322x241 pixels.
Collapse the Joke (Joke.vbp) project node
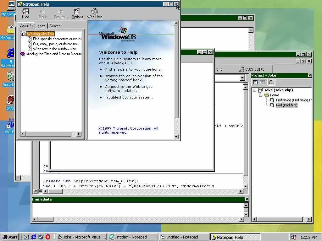pyautogui.click(x=255, y=90)
